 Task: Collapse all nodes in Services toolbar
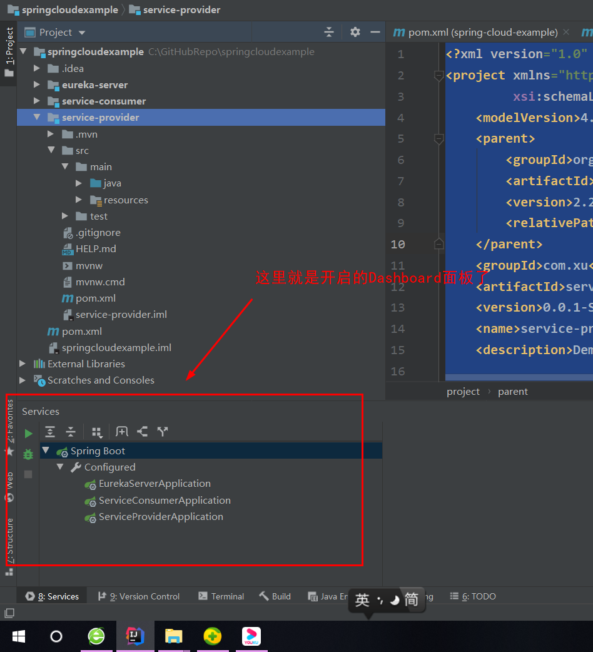tap(71, 432)
